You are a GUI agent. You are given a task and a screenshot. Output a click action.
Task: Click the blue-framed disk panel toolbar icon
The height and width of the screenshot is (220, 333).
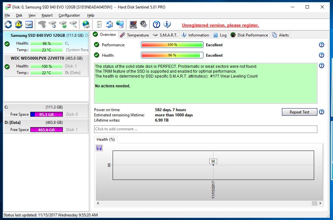coord(29,24)
